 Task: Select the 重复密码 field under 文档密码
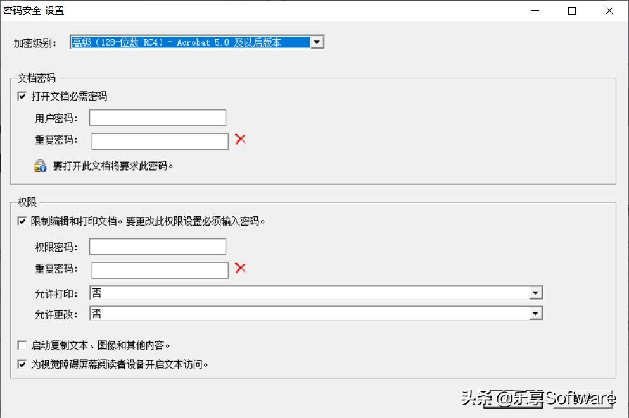[x=160, y=141]
